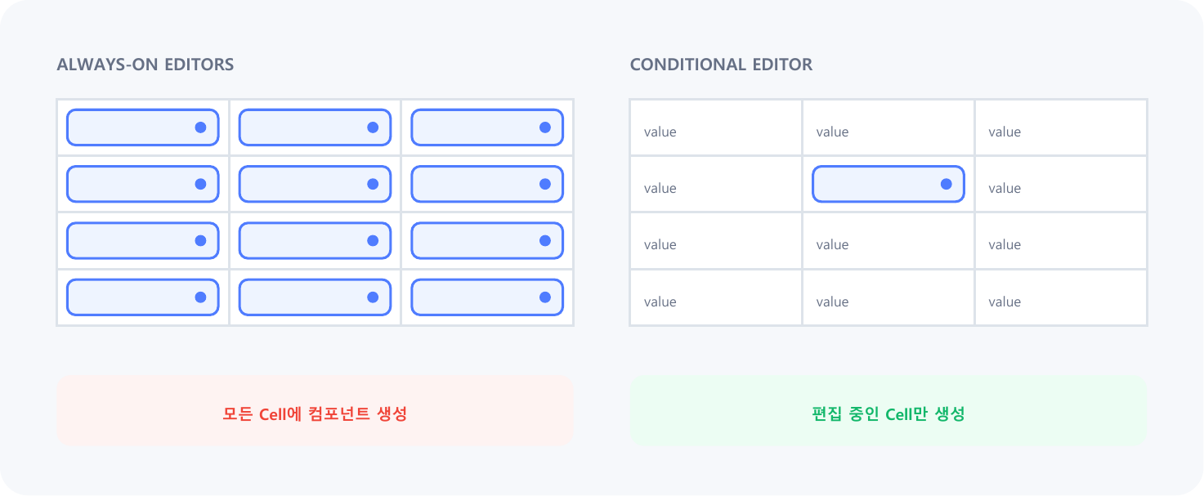Click blue dot in second row, middle Always-On editor
This screenshot has height=496, width=1204.
(x=373, y=184)
